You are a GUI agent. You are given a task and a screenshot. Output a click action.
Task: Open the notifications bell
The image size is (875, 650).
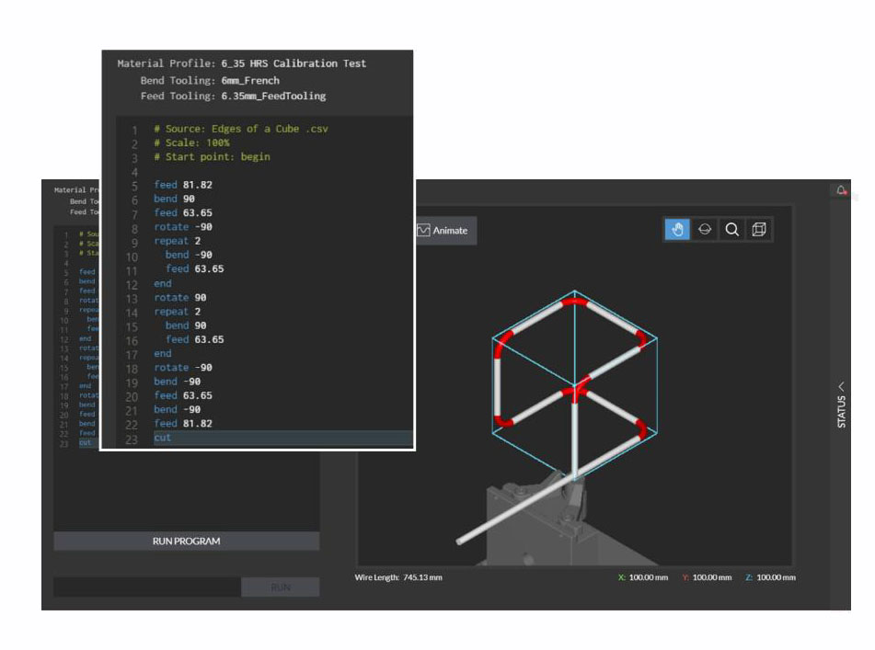(841, 190)
